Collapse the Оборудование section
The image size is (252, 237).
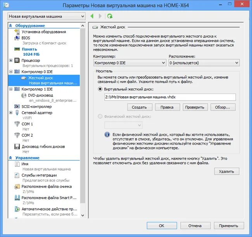10,26
